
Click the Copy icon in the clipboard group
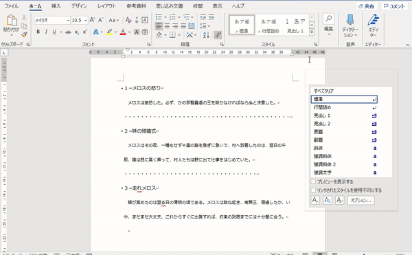point(24,25)
